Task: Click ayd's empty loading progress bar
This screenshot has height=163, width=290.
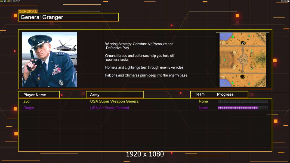Action: (243, 101)
